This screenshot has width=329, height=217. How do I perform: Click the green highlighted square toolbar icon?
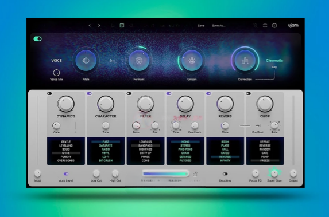pyautogui.click(x=122, y=26)
